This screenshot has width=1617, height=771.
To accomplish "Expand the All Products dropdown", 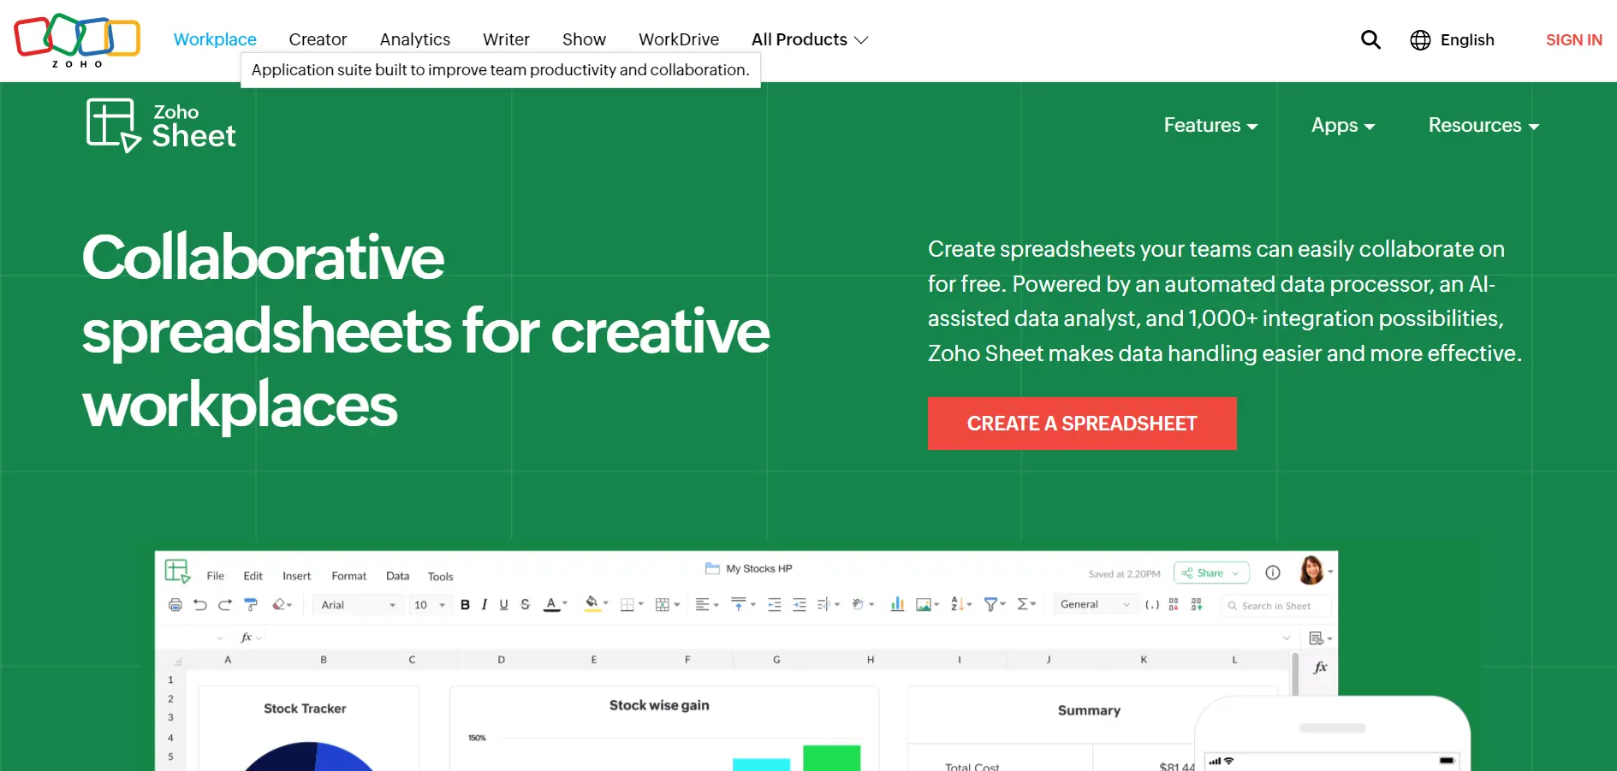I will [810, 39].
